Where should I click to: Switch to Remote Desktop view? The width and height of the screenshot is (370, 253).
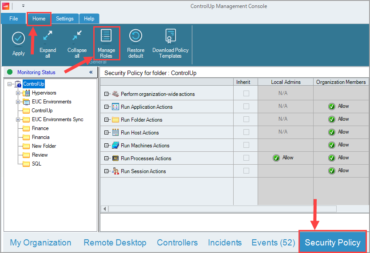pyautogui.click(x=115, y=243)
